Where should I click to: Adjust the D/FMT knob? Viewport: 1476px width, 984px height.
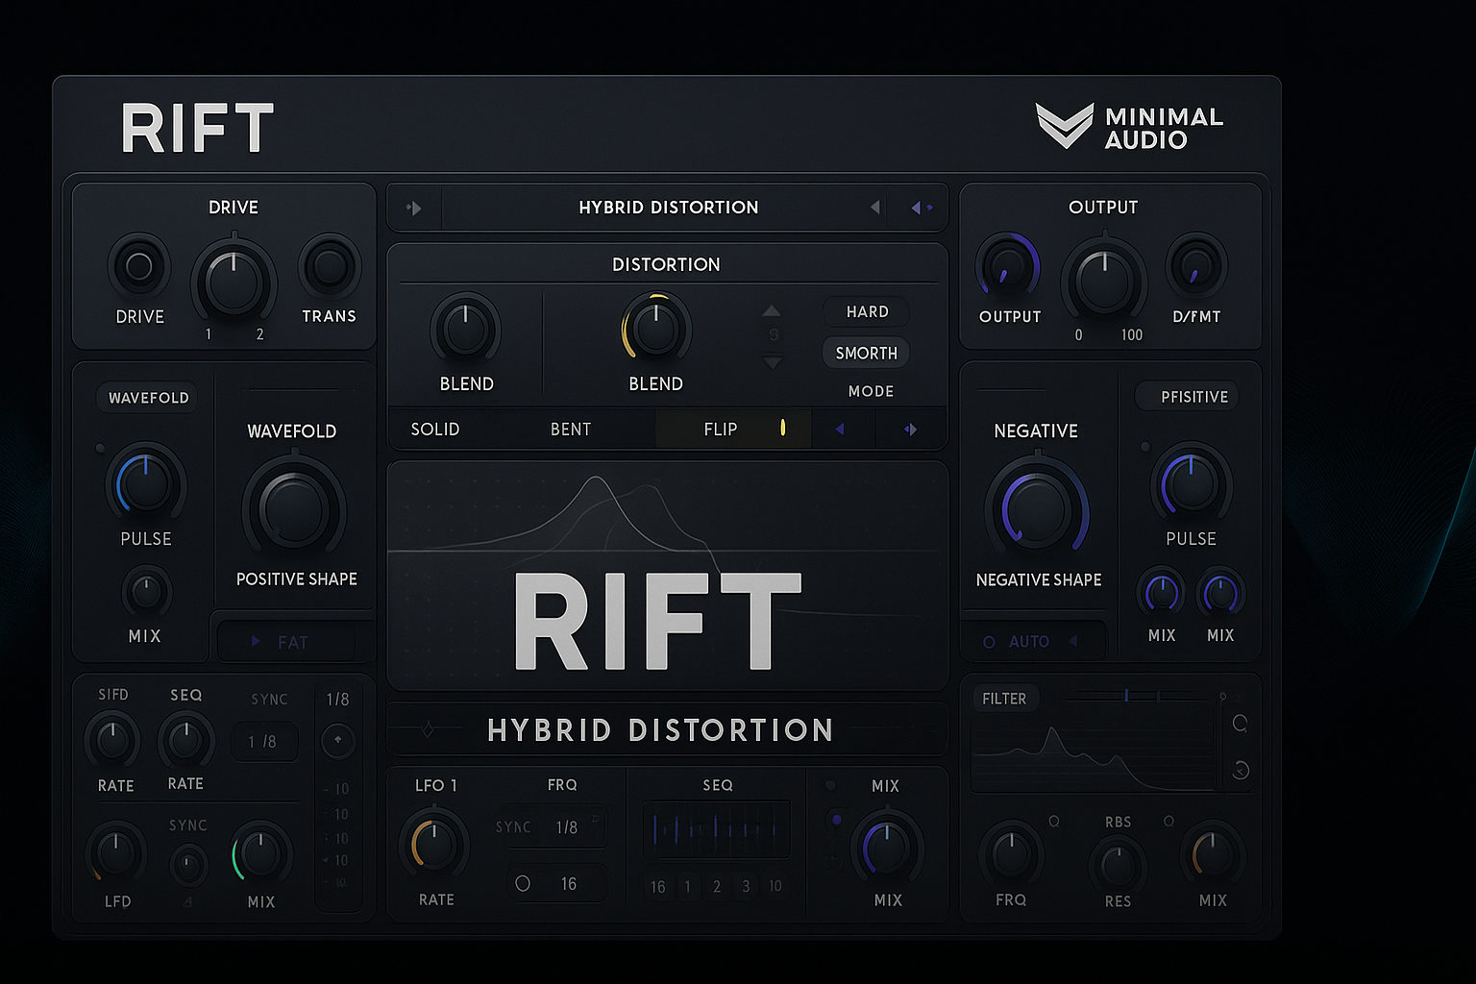[x=1196, y=266]
